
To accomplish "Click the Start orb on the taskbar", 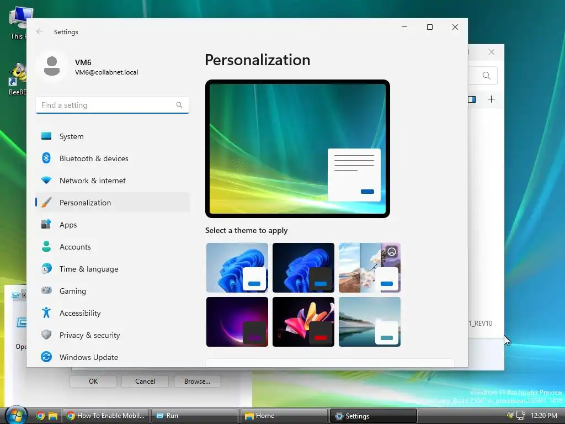I will pos(16,415).
